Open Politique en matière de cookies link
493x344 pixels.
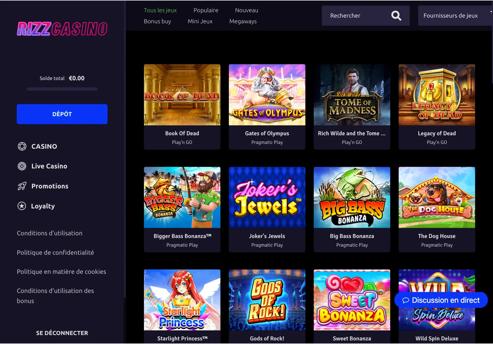62,272
